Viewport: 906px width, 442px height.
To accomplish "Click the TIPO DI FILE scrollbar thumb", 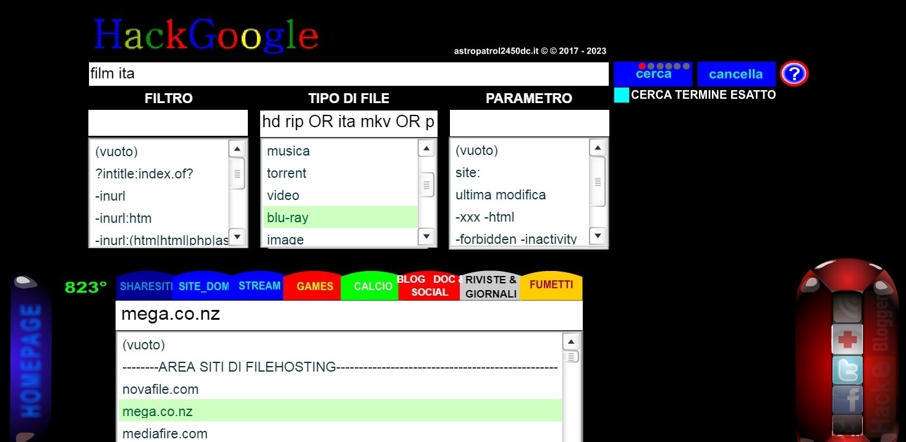I will [426, 184].
